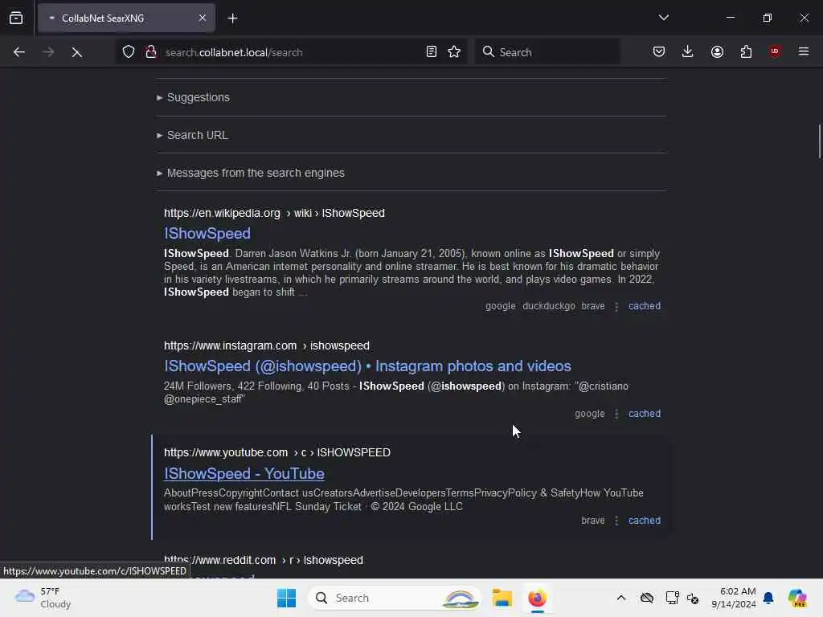Stop loading the current page

[x=76, y=52]
